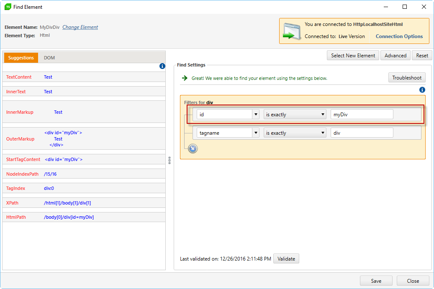Click the add filter round arrow icon
The width and height of the screenshot is (434, 289).
pyautogui.click(x=193, y=148)
